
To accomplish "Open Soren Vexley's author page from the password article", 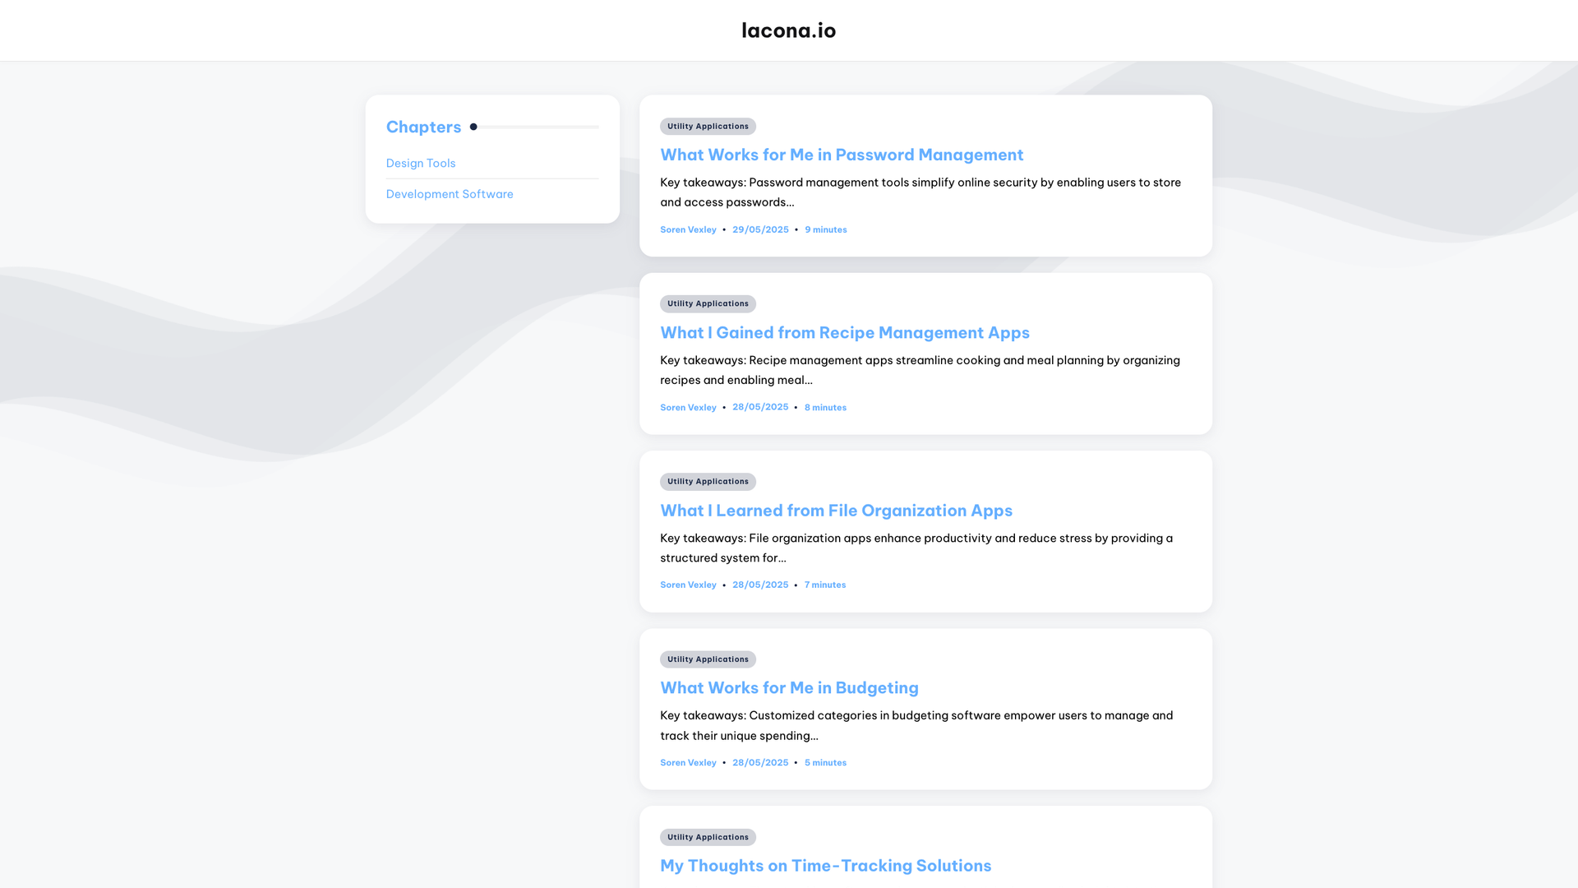I will point(688,229).
